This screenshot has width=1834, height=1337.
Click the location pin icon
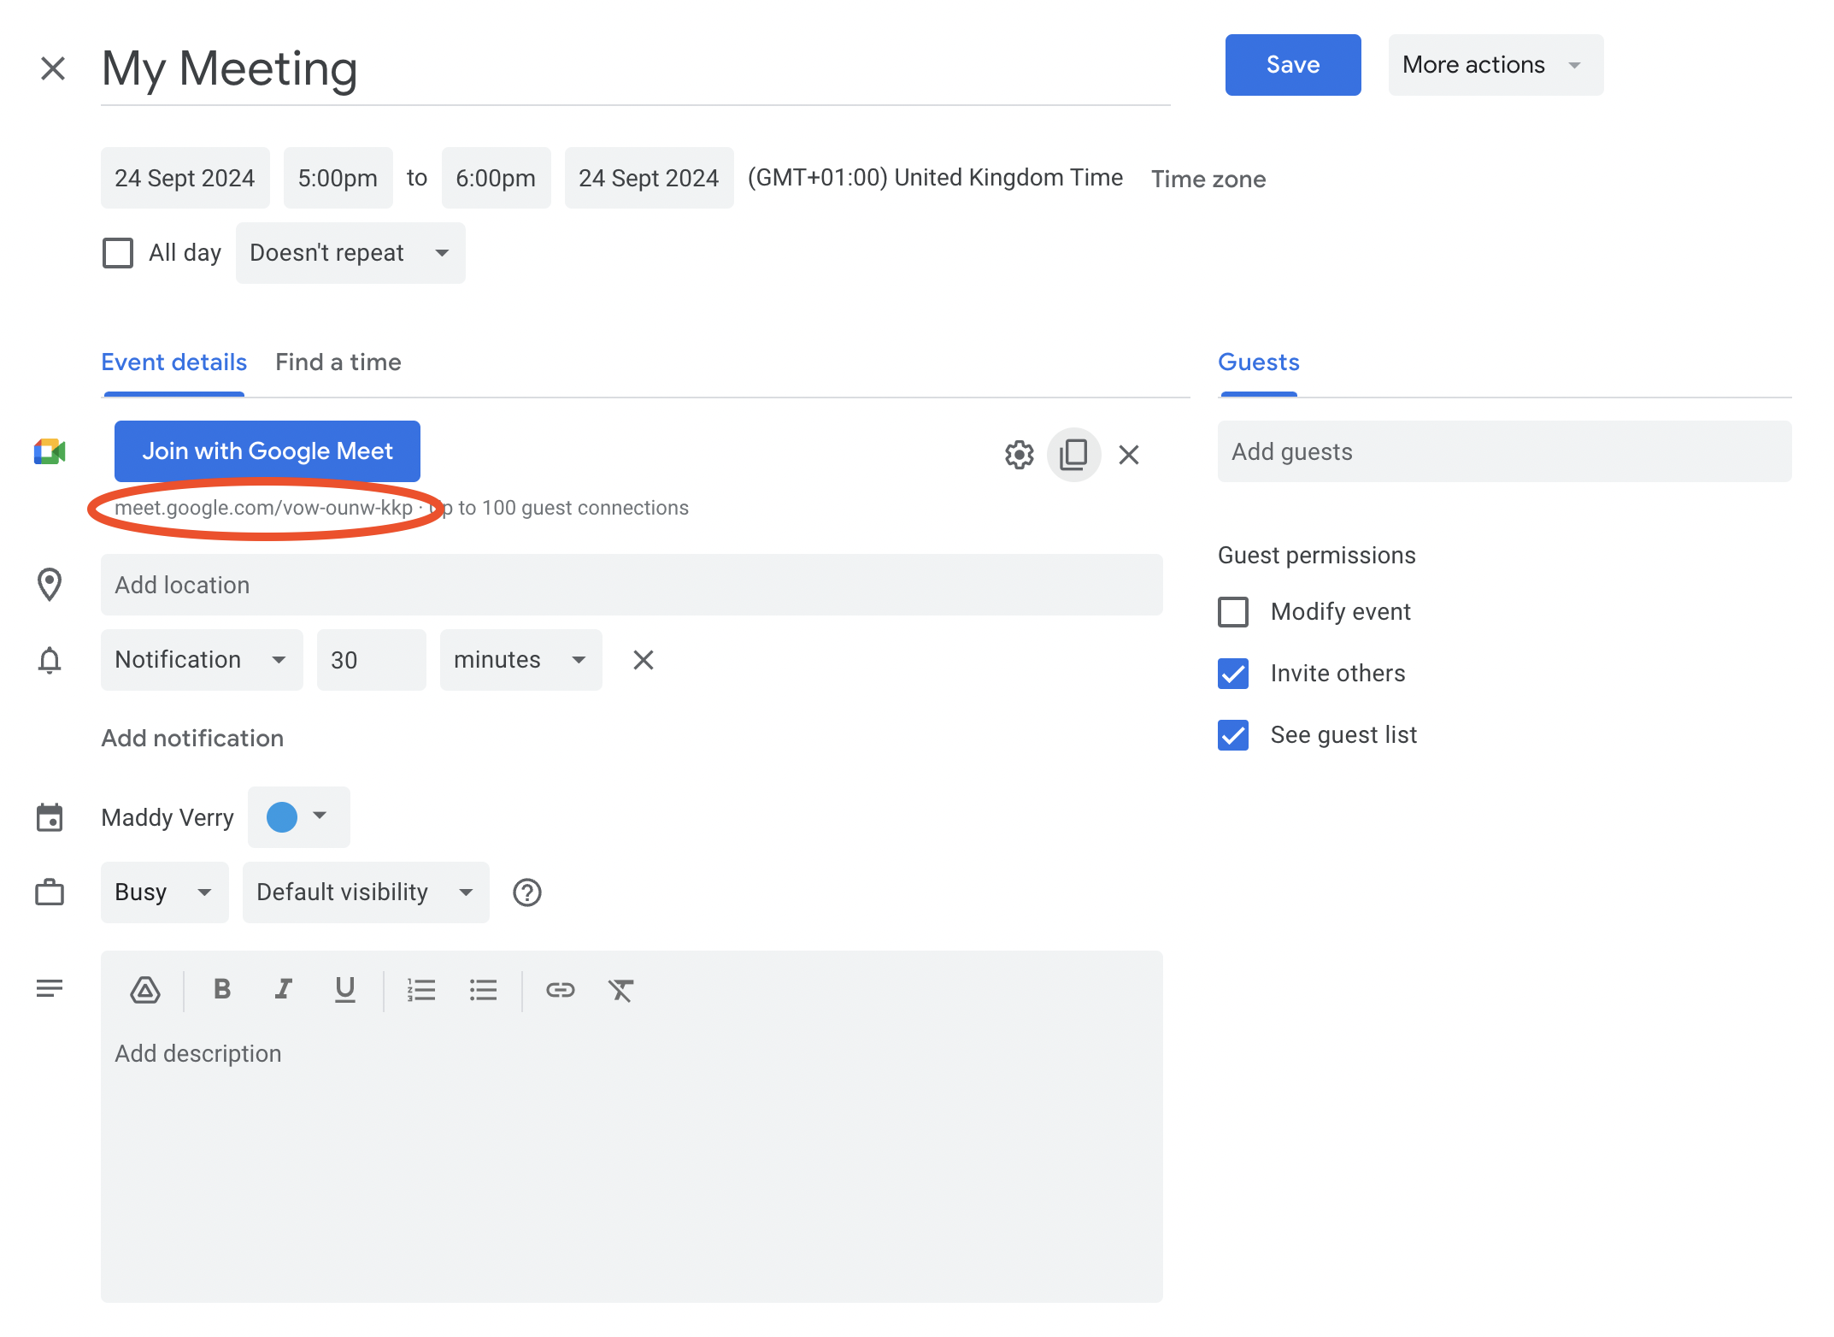(x=50, y=585)
